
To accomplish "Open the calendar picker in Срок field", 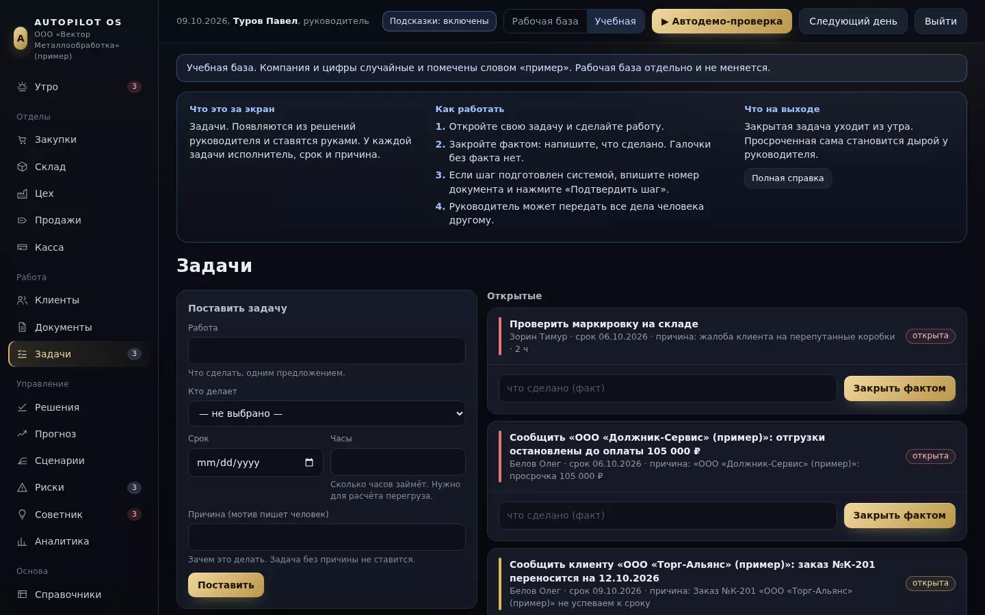I will (x=309, y=463).
